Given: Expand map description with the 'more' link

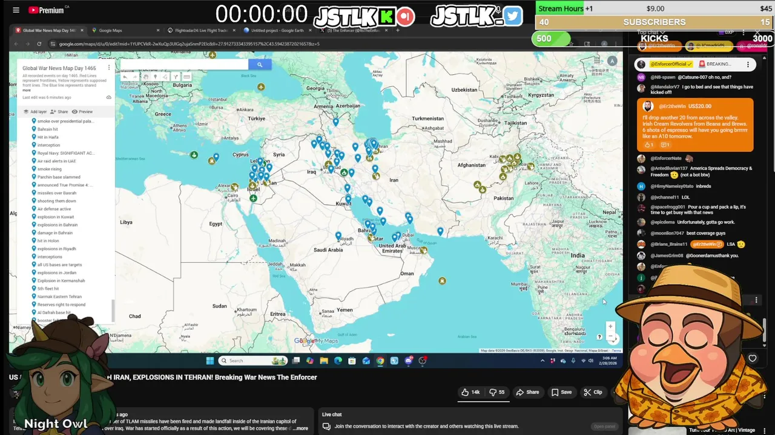Looking at the screenshot, I should 27,90.
